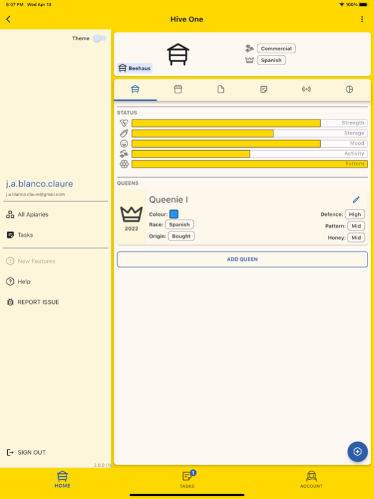The height and width of the screenshot is (499, 374).
Task: Click the sign out door arrow icon
Action: [10, 452]
